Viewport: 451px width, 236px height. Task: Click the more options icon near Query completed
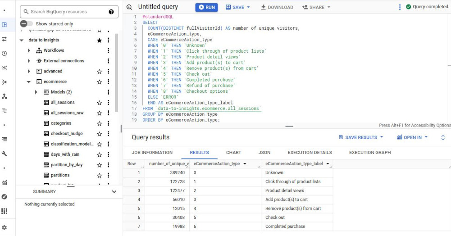point(399,7)
